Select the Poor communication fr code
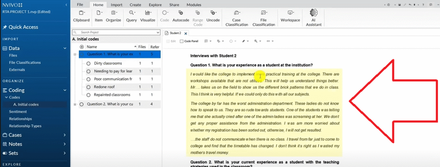The image size is (440, 167). [113, 79]
